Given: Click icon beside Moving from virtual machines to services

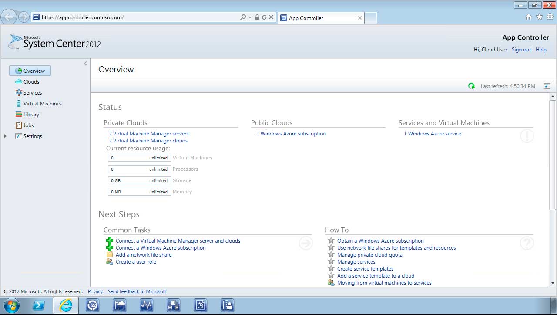Looking at the screenshot, I should pyautogui.click(x=331, y=282).
